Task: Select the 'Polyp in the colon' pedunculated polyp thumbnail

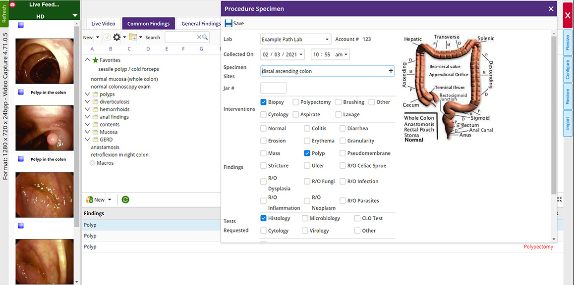Action: (x=45, y=128)
